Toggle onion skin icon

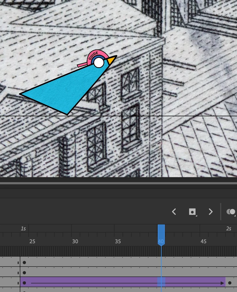[231, 212]
